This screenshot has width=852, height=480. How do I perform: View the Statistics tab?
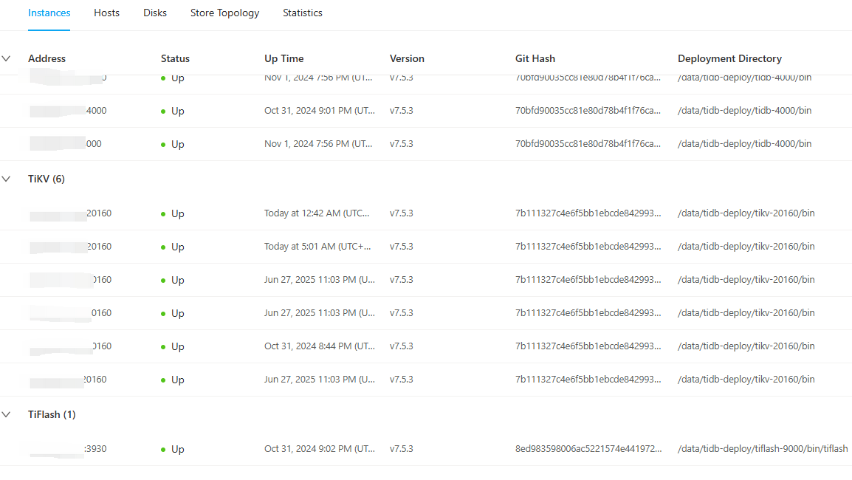303,13
